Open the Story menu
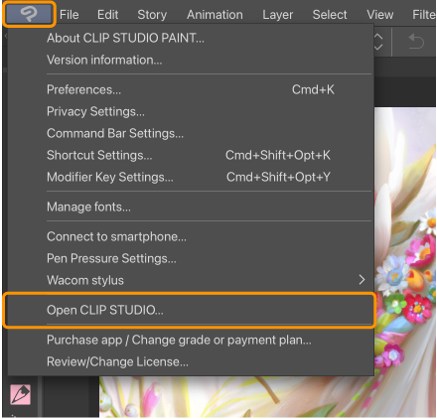Image resolution: width=437 pixels, height=419 pixels. [152, 15]
